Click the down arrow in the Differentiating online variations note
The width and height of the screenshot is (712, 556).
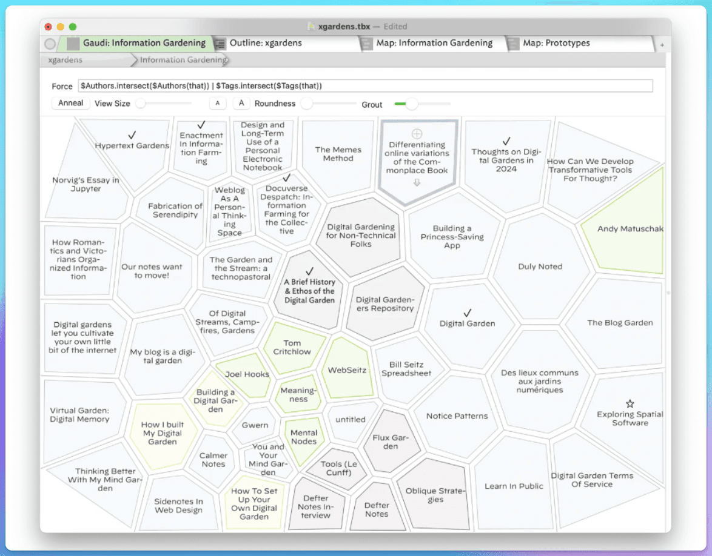point(417,182)
